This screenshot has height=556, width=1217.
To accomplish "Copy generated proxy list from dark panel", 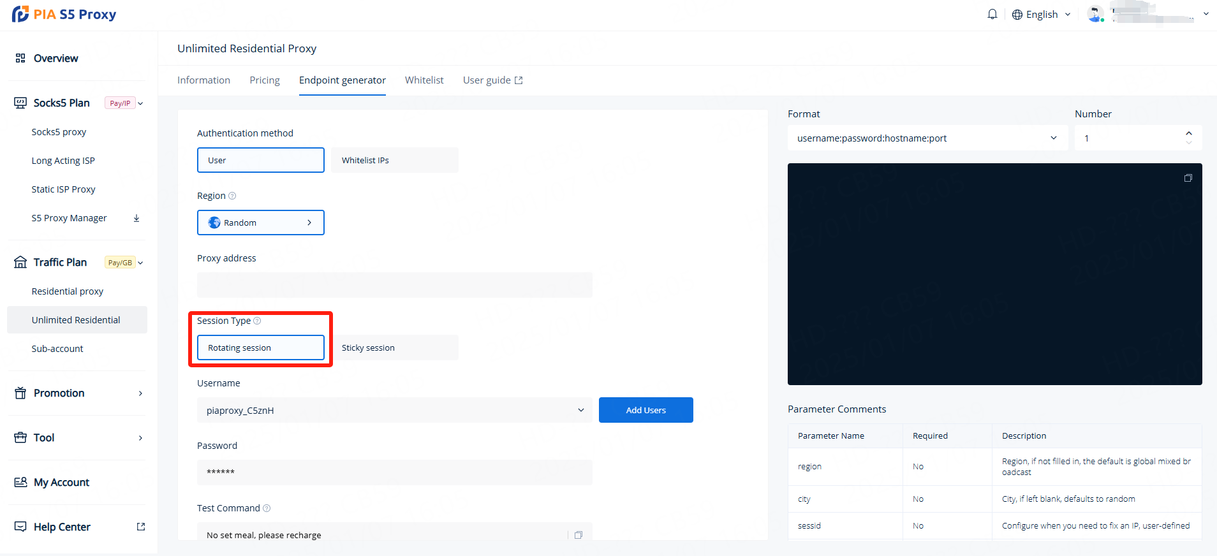I will [x=1188, y=178].
